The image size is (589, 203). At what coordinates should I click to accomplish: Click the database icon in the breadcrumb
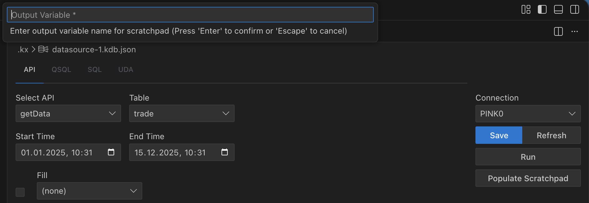coord(43,49)
